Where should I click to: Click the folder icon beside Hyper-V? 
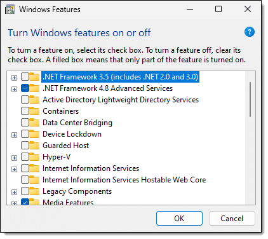[34, 157]
